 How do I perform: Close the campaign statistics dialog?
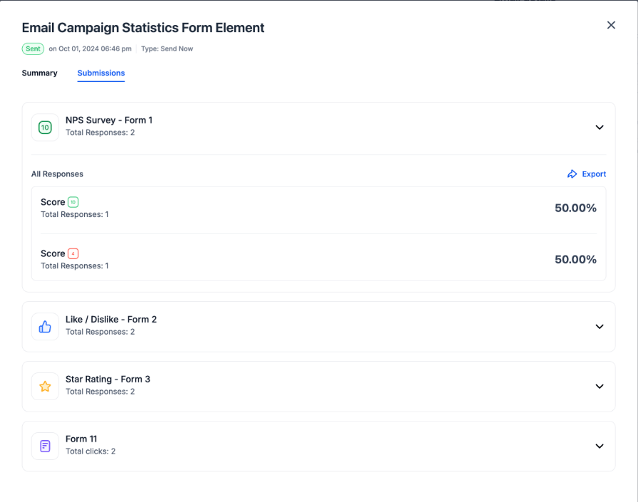611,25
